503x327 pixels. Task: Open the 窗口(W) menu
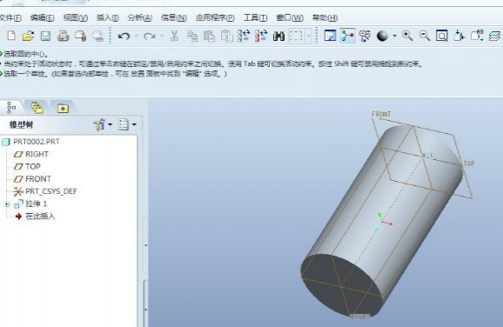click(x=290, y=17)
